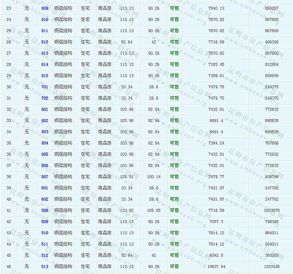Open room 809 link
The width and height of the screenshot is (293, 274).
45,9
